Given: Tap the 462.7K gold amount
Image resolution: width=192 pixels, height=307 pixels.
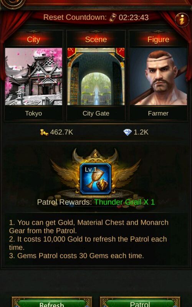Looking at the screenshot, I should pos(61,132).
